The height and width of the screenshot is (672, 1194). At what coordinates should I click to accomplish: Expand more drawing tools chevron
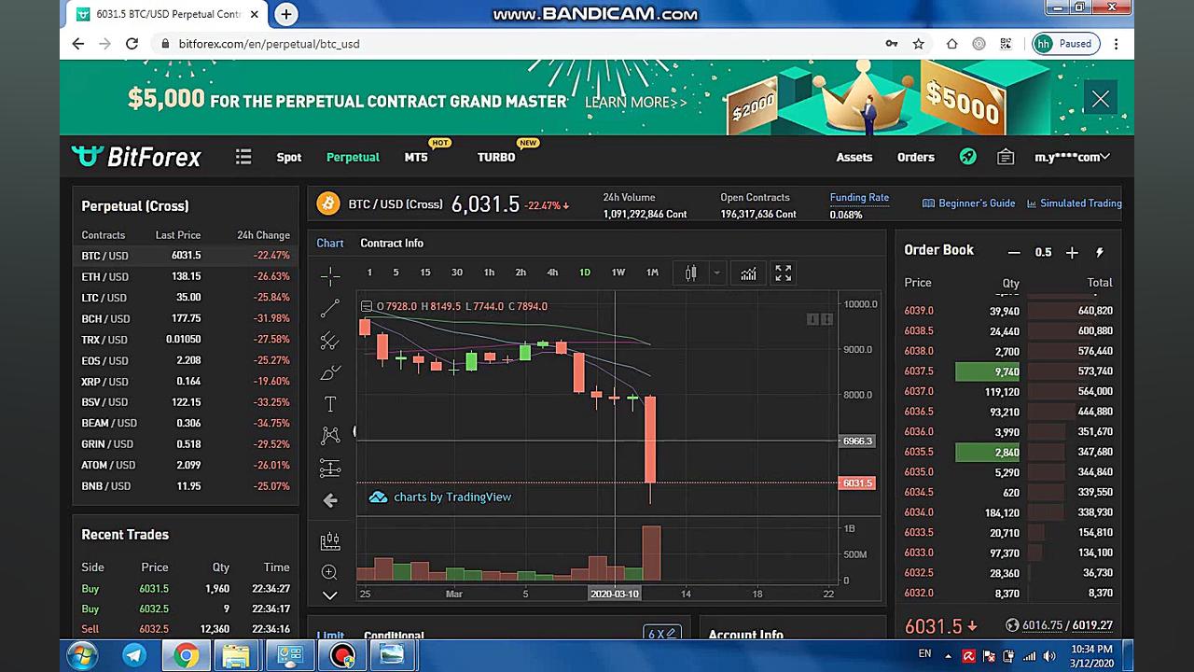click(329, 595)
